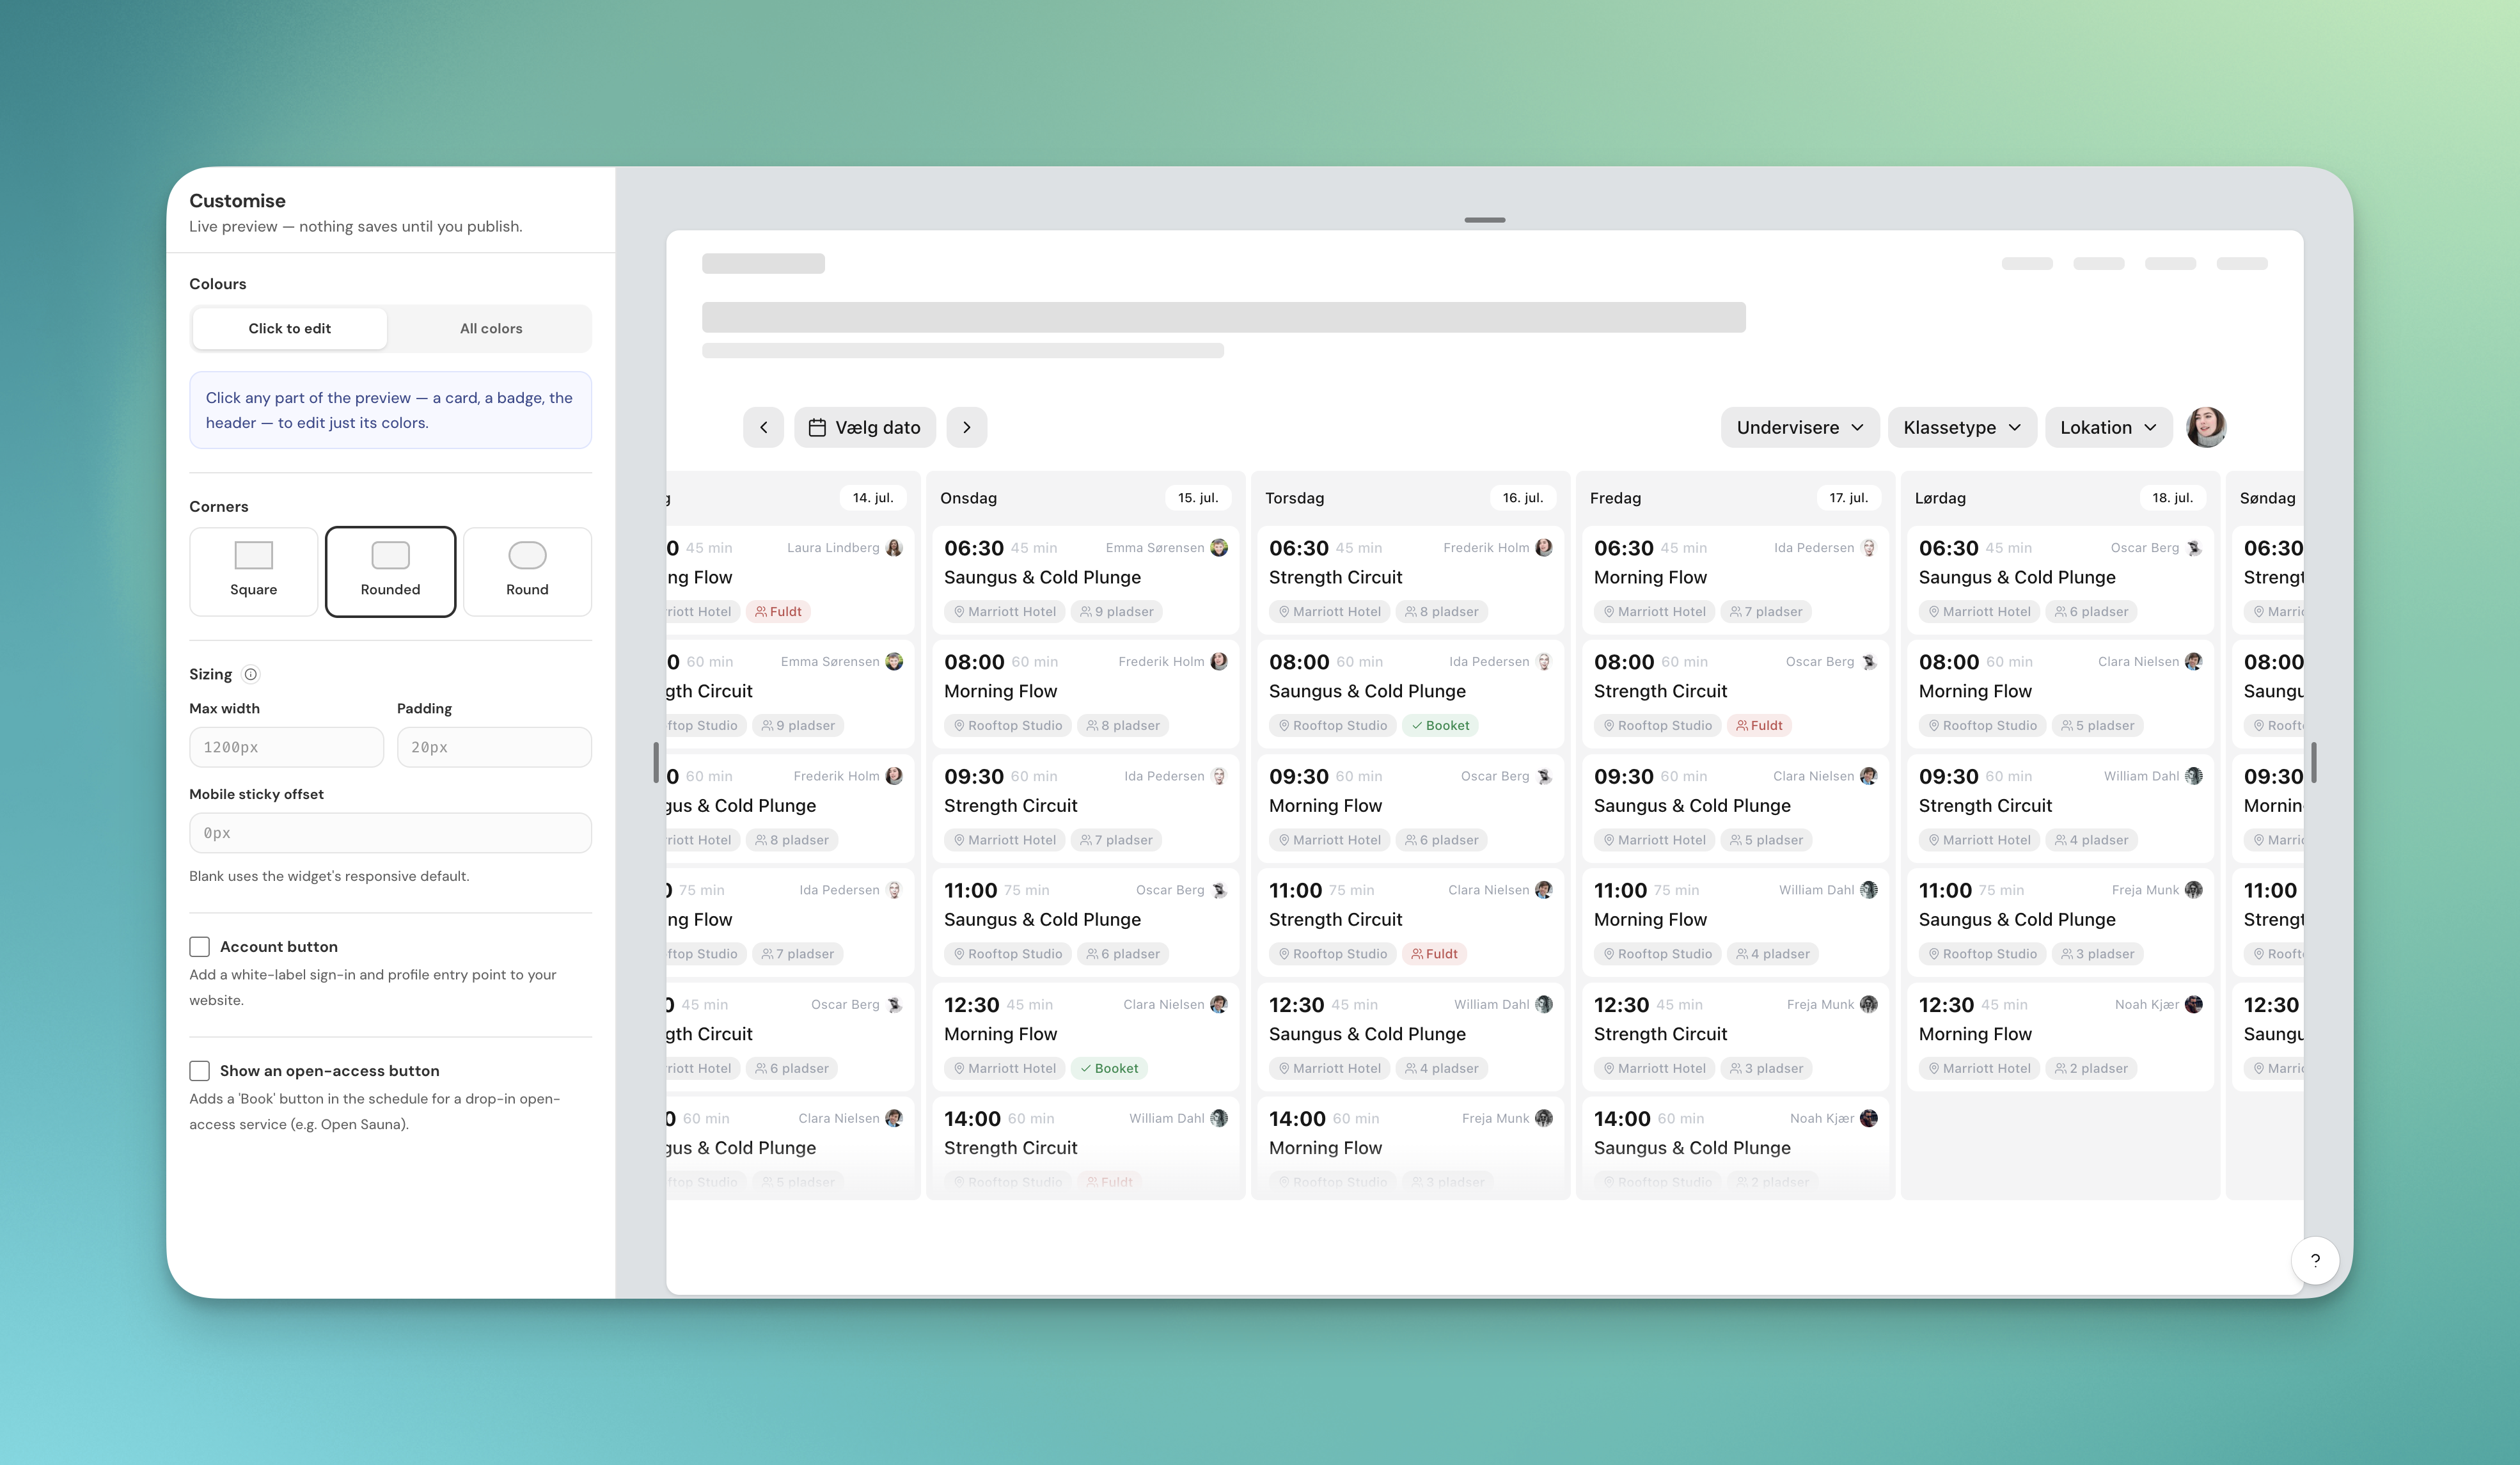Click 6 pladser badge on Lørdag 06:30 class
The width and height of the screenshot is (2520, 1465).
point(2091,611)
